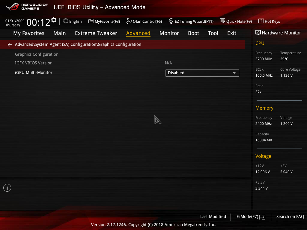Open Qfan Control fan icon
The image size is (307, 230).
pyautogui.click(x=129, y=21)
